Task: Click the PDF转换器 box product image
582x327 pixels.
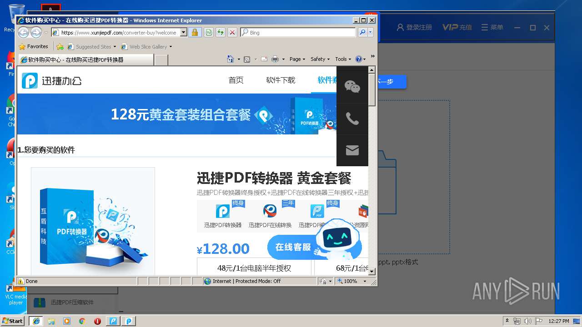Action: [x=93, y=221]
